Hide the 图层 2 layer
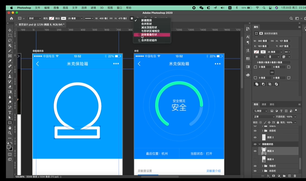Image resolution: width=306 pixels, height=181 pixels. point(255,137)
